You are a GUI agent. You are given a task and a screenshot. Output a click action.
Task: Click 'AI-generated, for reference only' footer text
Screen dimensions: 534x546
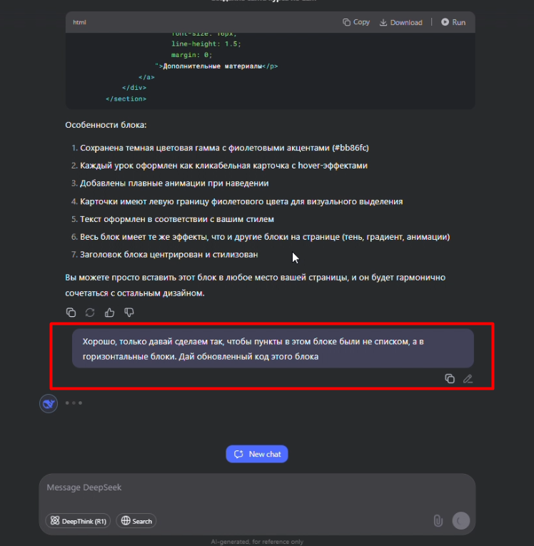[x=257, y=542]
